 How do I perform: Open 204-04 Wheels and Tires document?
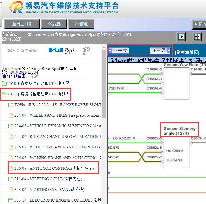pyautogui.click(x=58, y=115)
